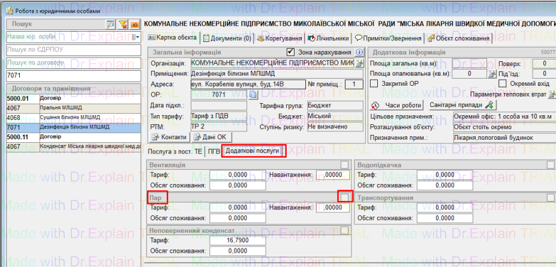Click the search icon in Пошук header
The image size is (556, 267).
click(x=110, y=24)
